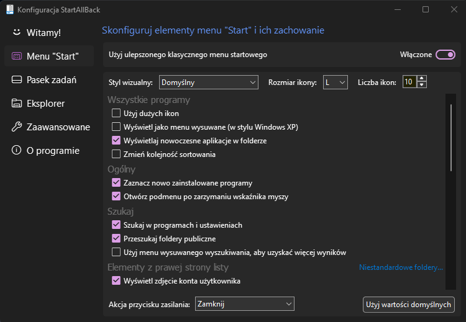466x322 pixels.
Task: Click the Liczba ikon number field
Action: click(410, 82)
